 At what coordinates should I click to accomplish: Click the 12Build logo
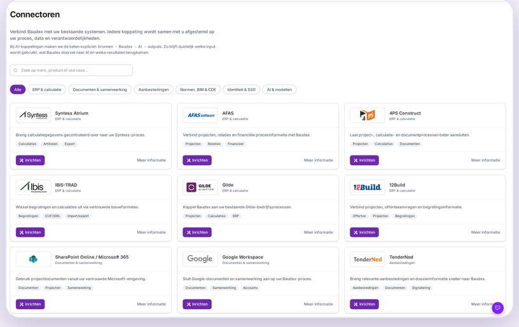368,187
